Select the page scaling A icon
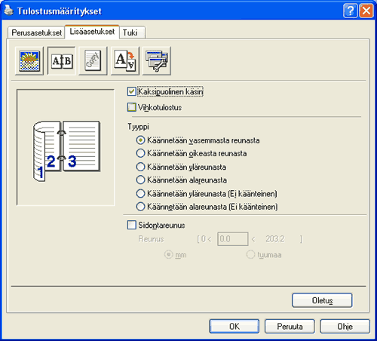This screenshot has width=377, height=341. (x=125, y=61)
